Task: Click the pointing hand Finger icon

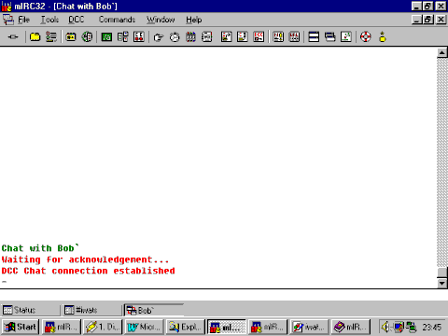Action: click(x=159, y=37)
